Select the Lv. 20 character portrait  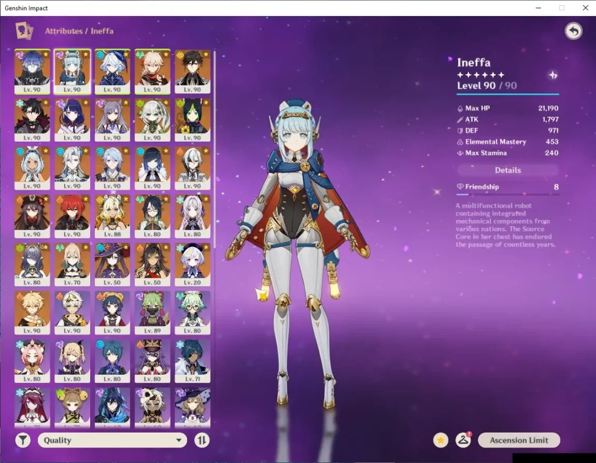(x=192, y=265)
